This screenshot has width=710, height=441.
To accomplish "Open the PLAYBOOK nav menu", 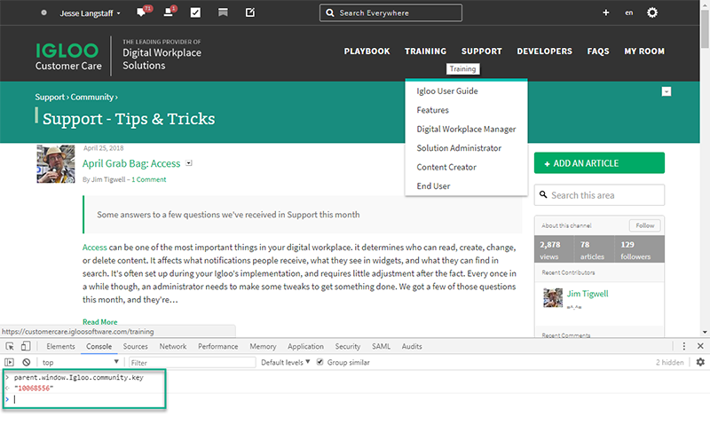I will (367, 51).
